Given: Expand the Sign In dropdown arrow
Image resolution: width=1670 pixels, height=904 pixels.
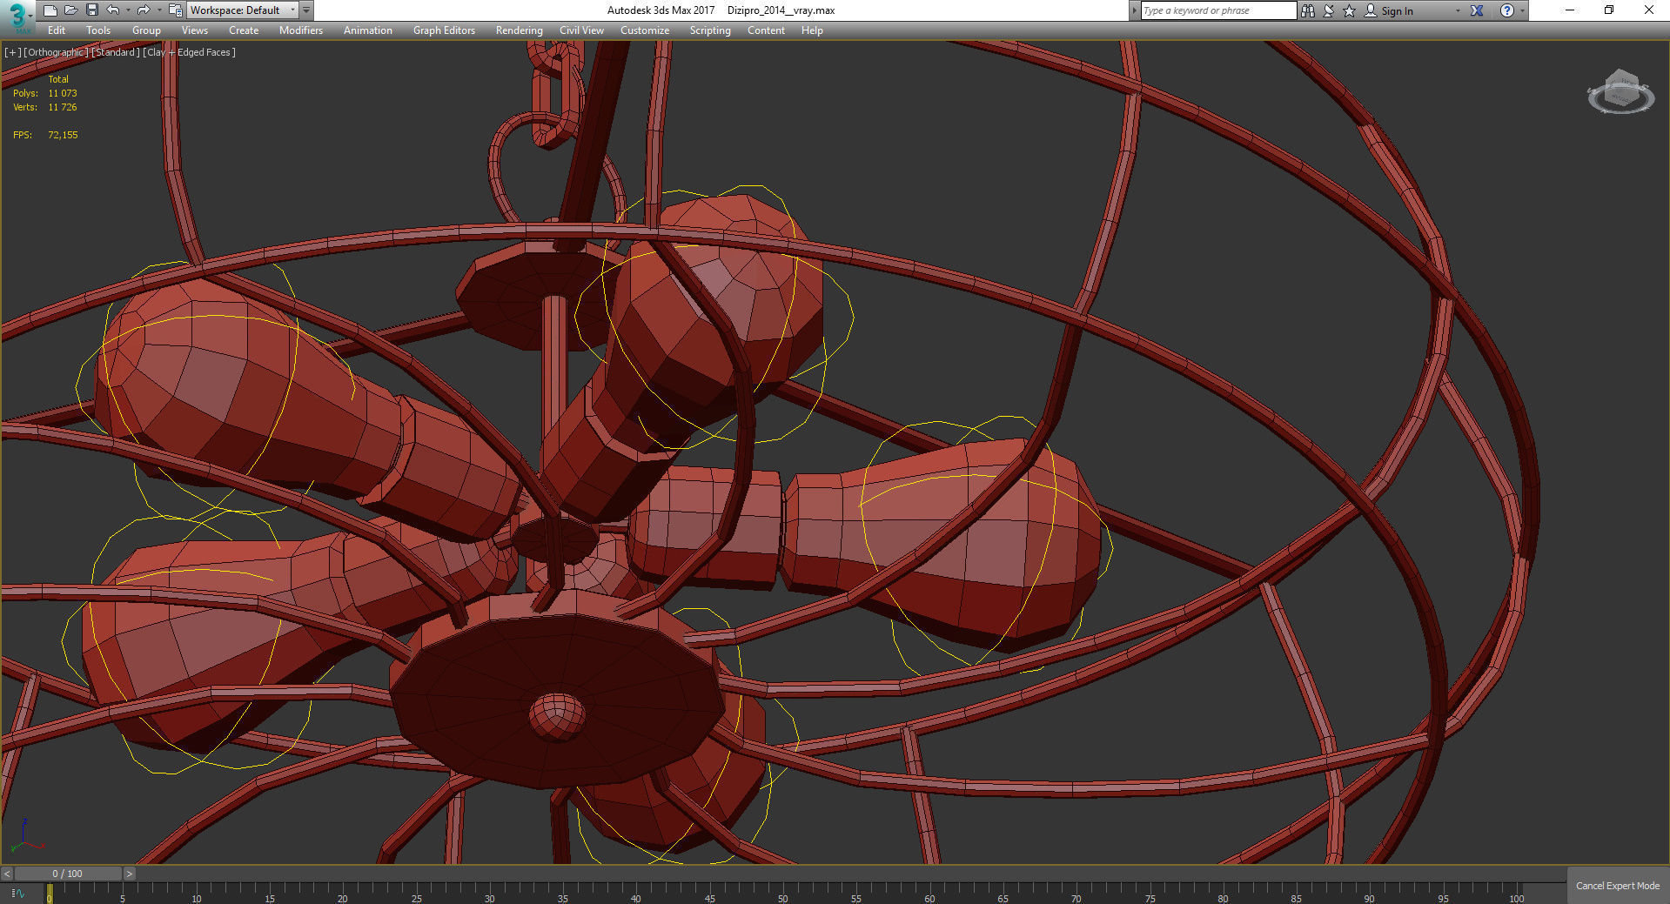Looking at the screenshot, I should tap(1458, 11).
